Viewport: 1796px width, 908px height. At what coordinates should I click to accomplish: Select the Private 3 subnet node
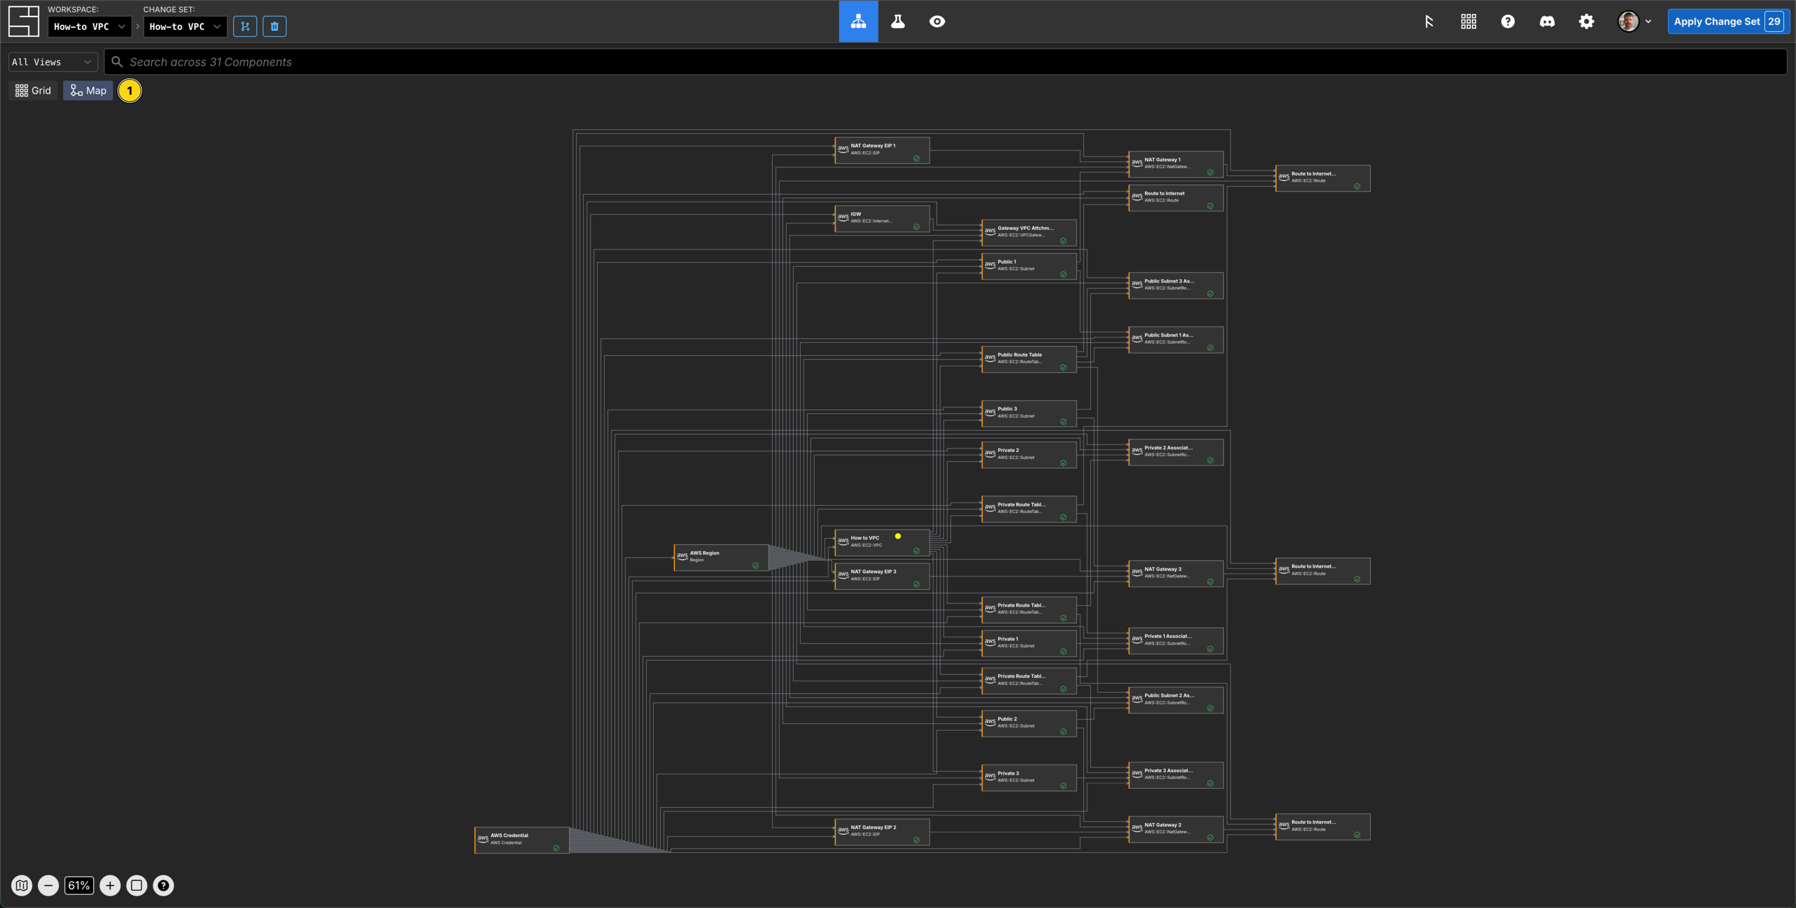[x=1028, y=778]
